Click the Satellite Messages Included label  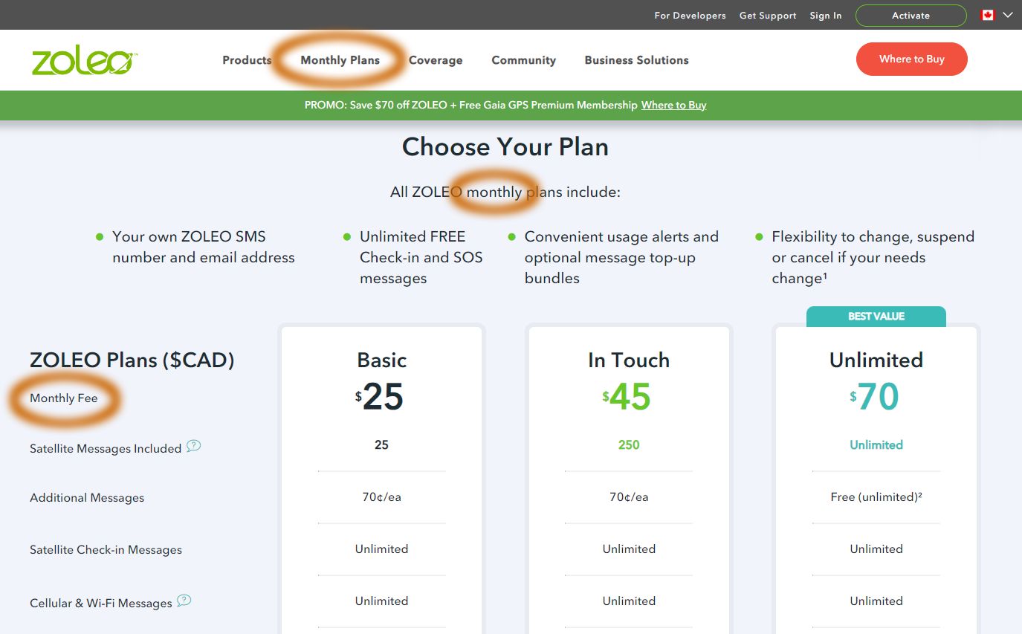click(106, 449)
